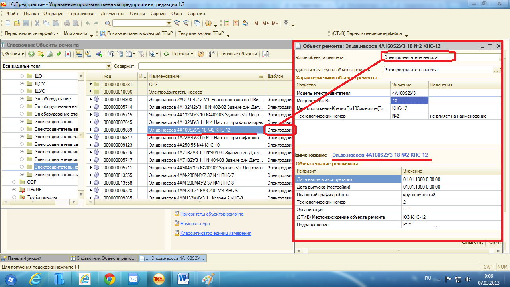Image resolution: width=510 pixels, height=287 pixels.
Task: Click the Add new group folder icon
Action: pyautogui.click(x=41, y=54)
